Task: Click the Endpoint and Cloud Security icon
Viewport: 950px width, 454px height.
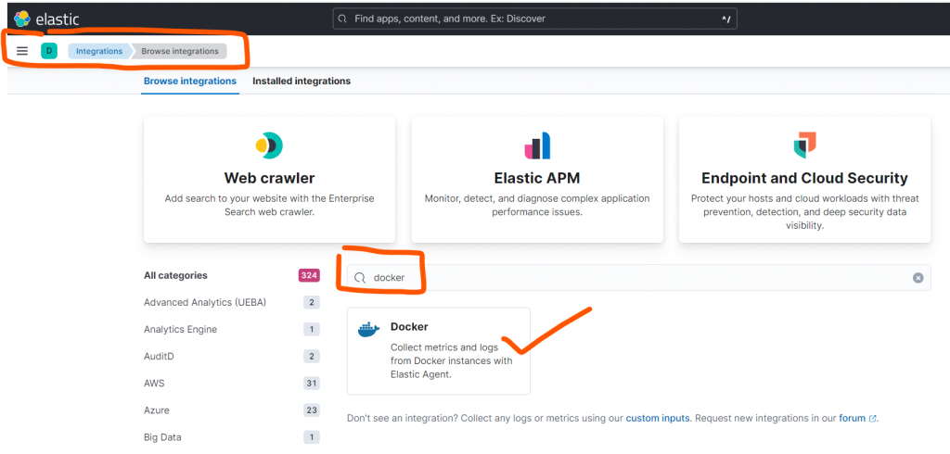Action: pyautogui.click(x=804, y=145)
